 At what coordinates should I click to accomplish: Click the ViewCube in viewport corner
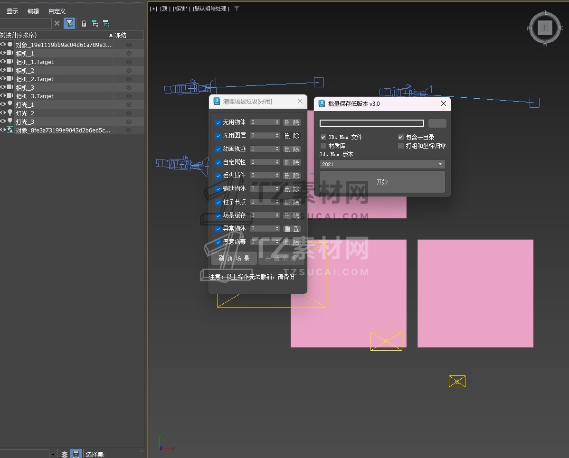coord(545,28)
